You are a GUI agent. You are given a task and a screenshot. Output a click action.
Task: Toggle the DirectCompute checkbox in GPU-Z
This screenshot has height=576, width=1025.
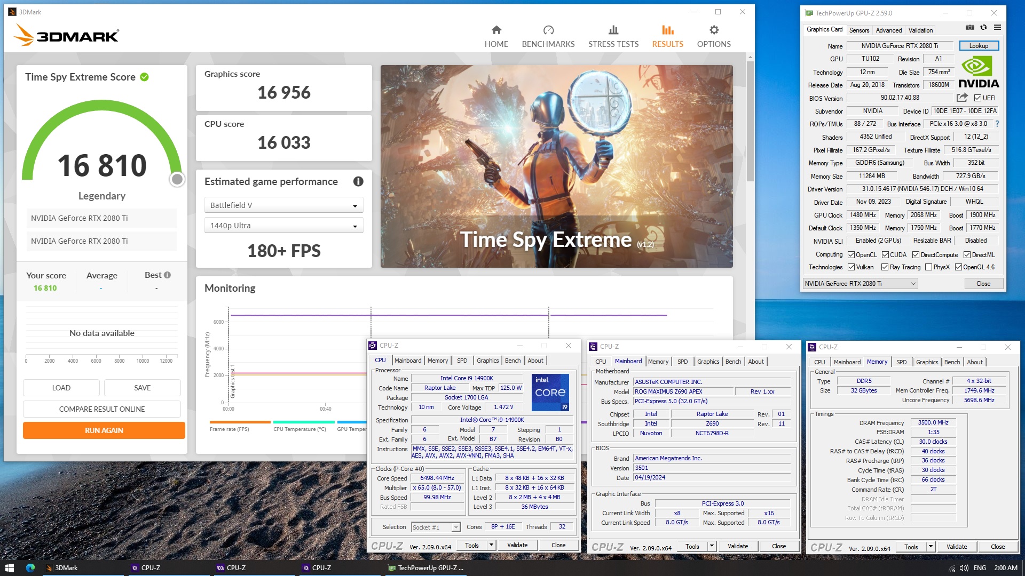tap(916, 255)
